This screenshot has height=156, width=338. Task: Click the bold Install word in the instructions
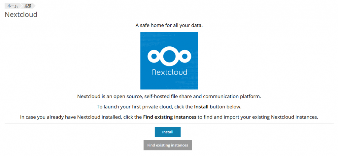(x=201, y=107)
